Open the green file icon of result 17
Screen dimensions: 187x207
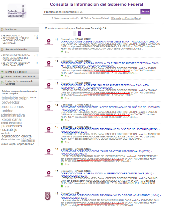click(x=62, y=186)
